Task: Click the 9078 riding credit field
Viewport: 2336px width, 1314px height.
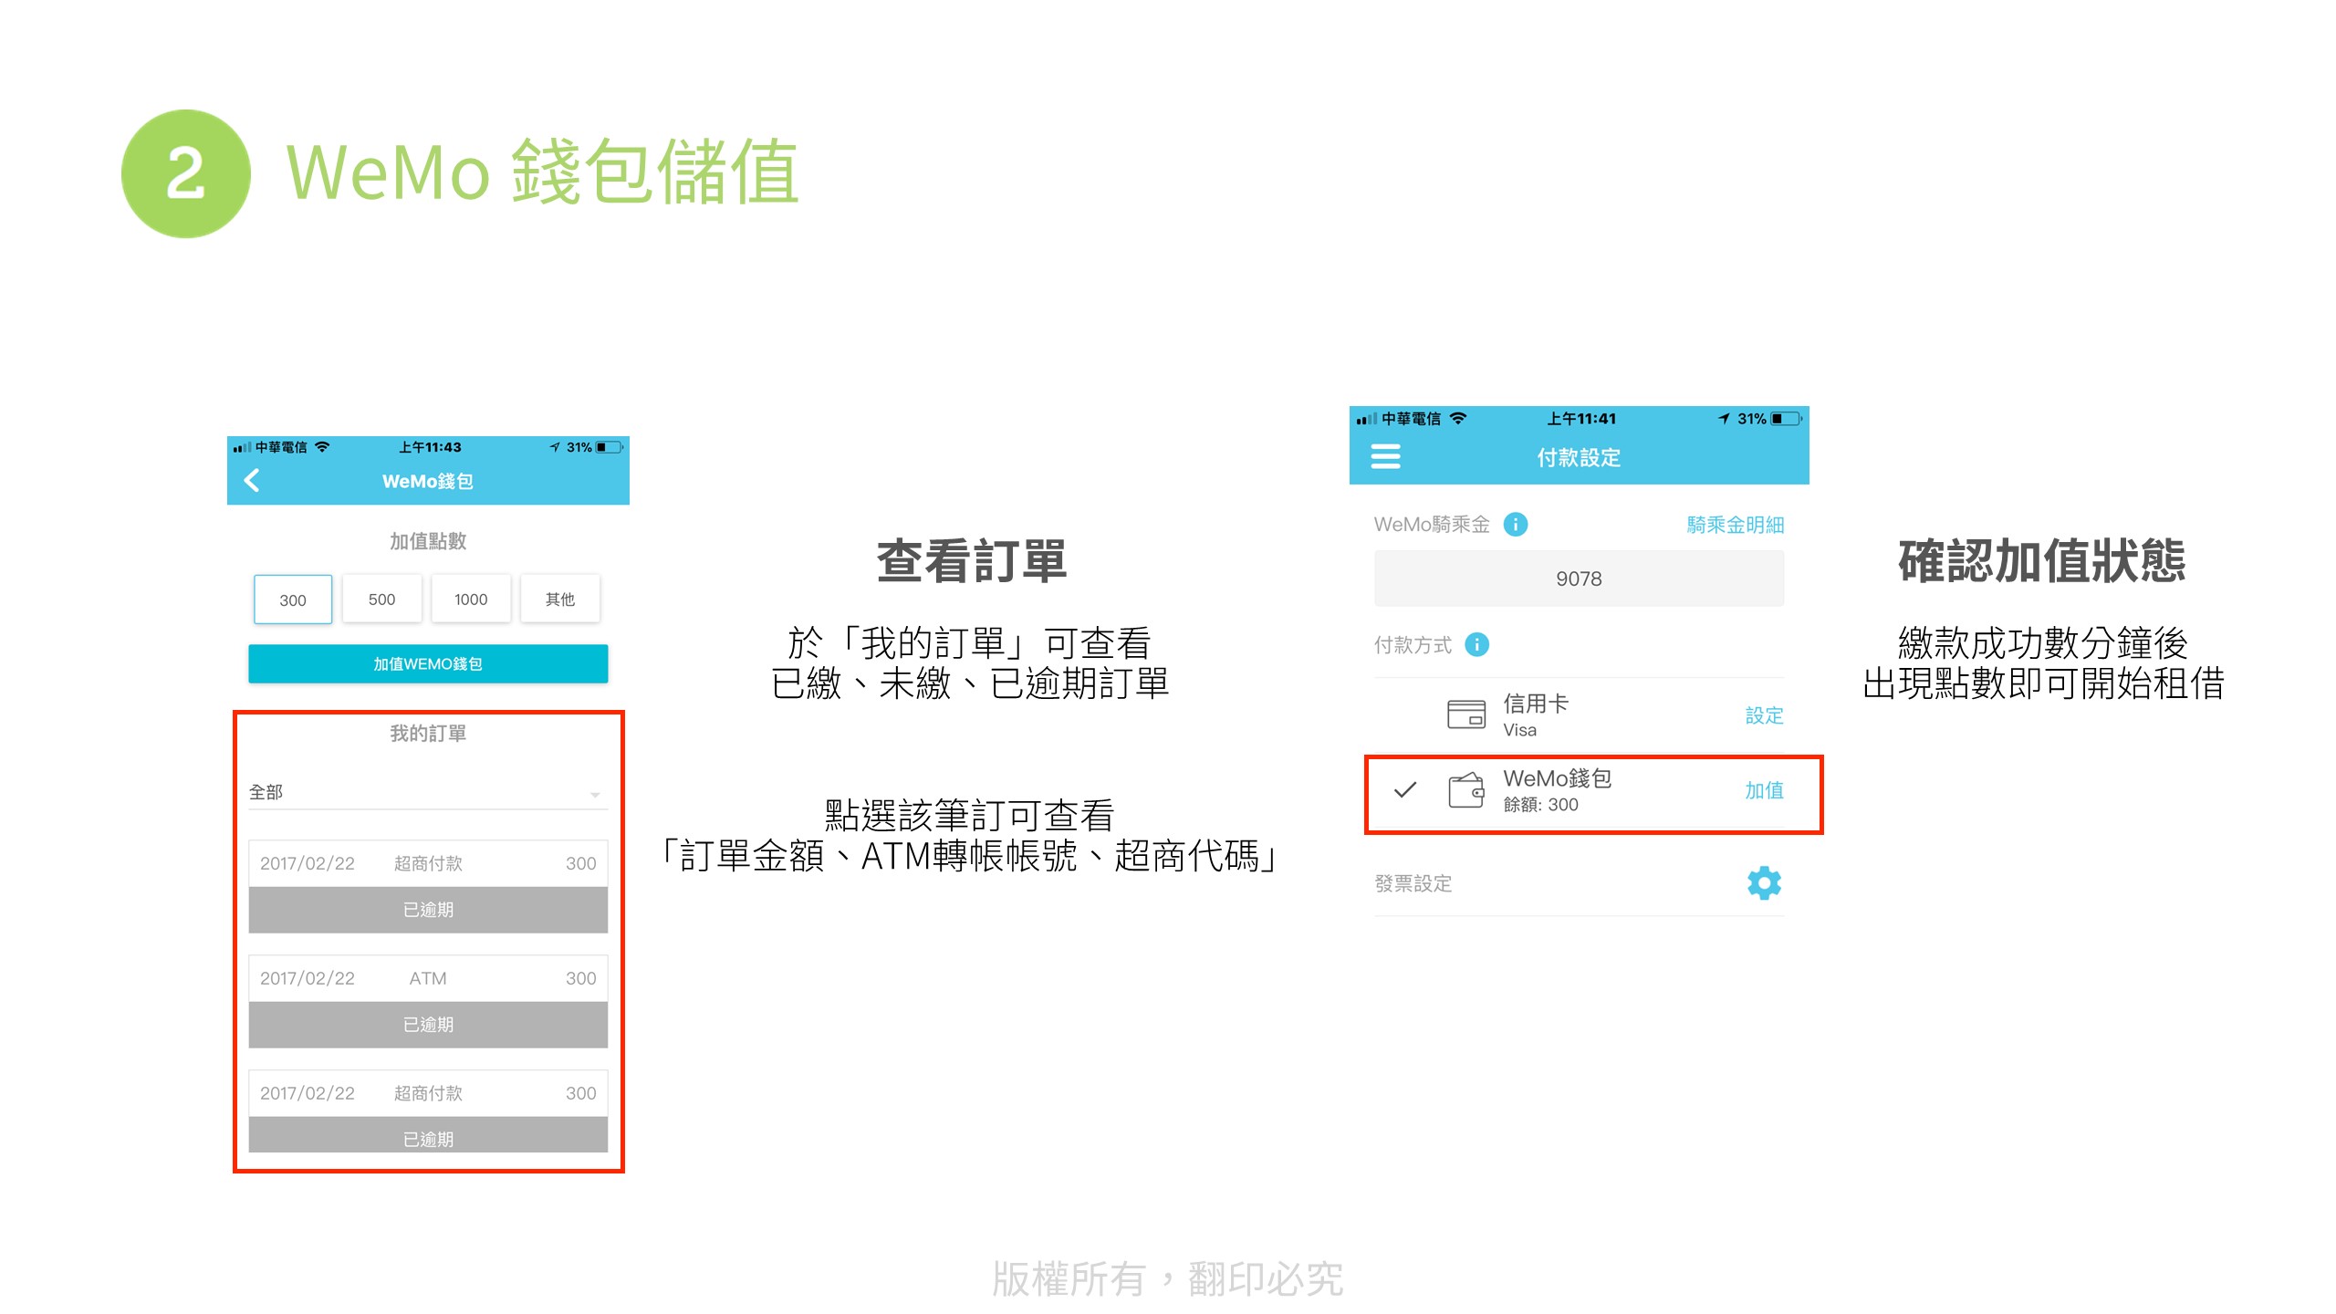Action: click(1579, 579)
